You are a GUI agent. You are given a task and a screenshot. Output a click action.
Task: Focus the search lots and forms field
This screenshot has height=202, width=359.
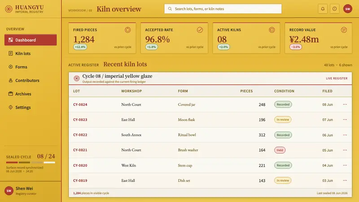(x=223, y=9)
